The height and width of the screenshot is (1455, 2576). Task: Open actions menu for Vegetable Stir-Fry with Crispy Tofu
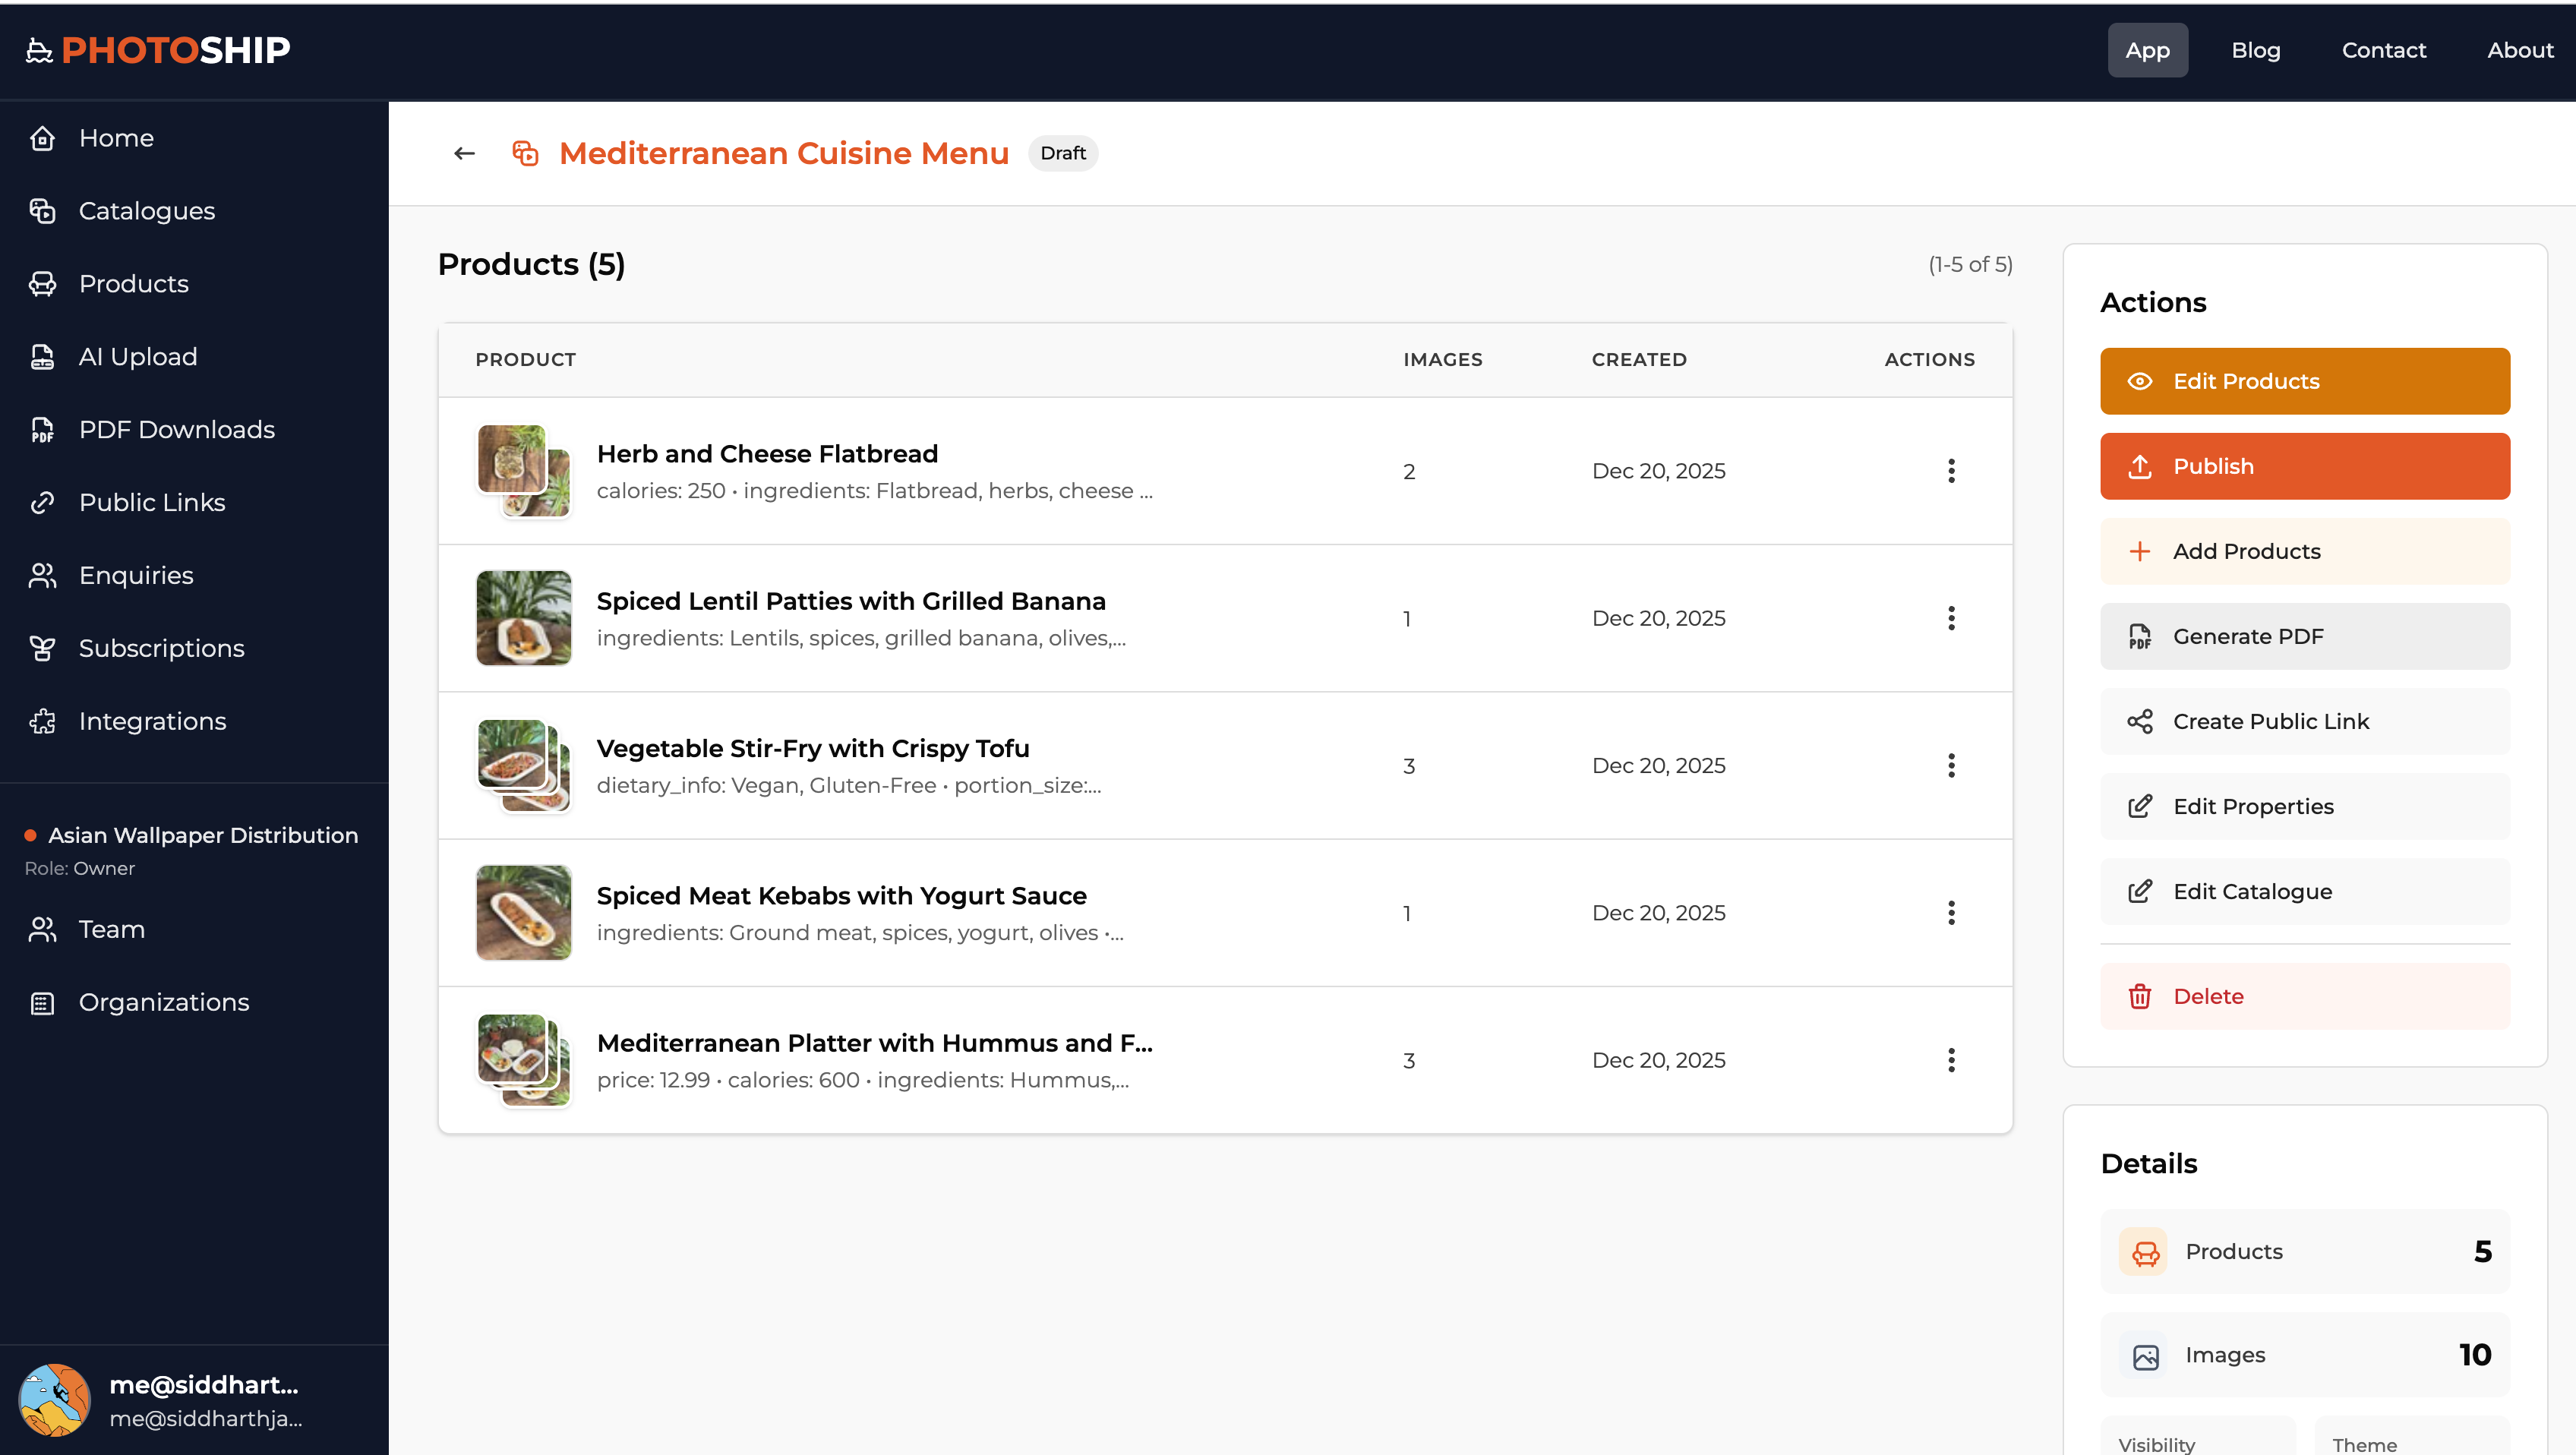(x=1952, y=765)
